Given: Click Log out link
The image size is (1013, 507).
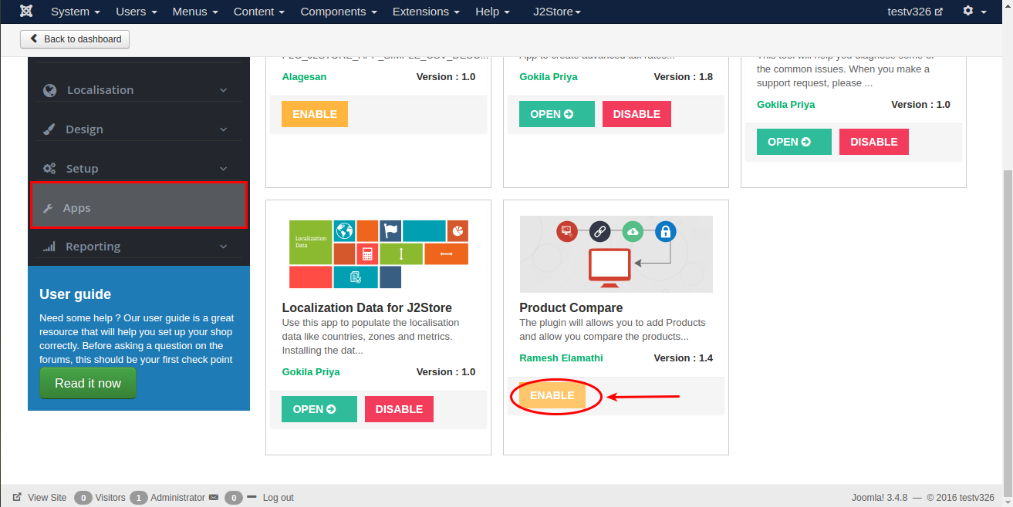Looking at the screenshot, I should coord(278,498).
